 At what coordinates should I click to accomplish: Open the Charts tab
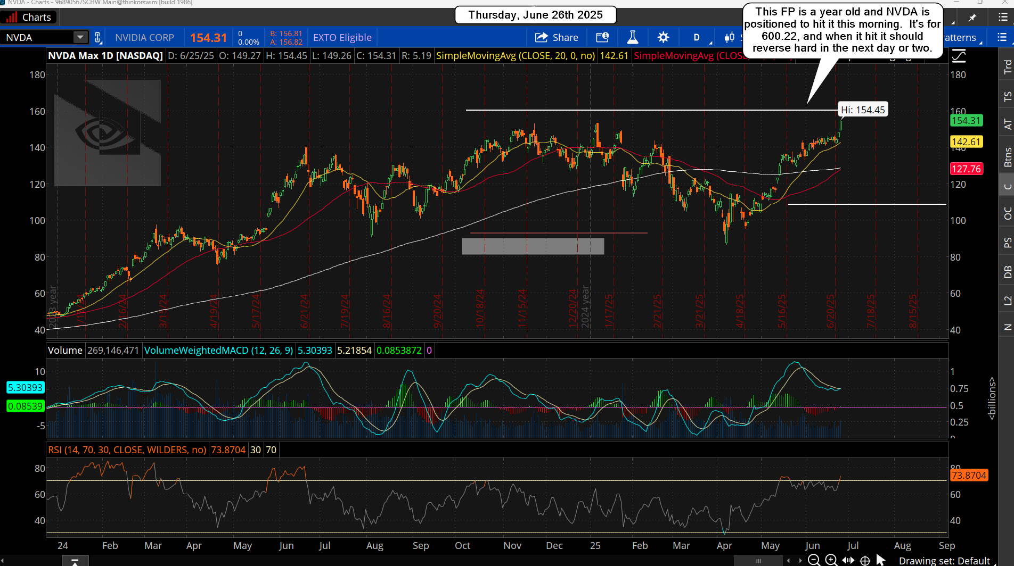pos(28,18)
